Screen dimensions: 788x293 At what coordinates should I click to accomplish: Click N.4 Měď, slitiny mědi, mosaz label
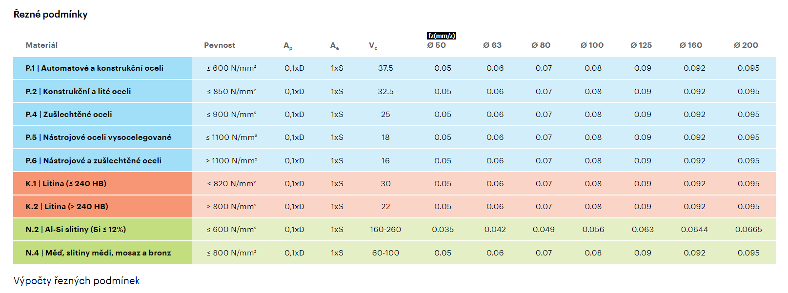[99, 253]
